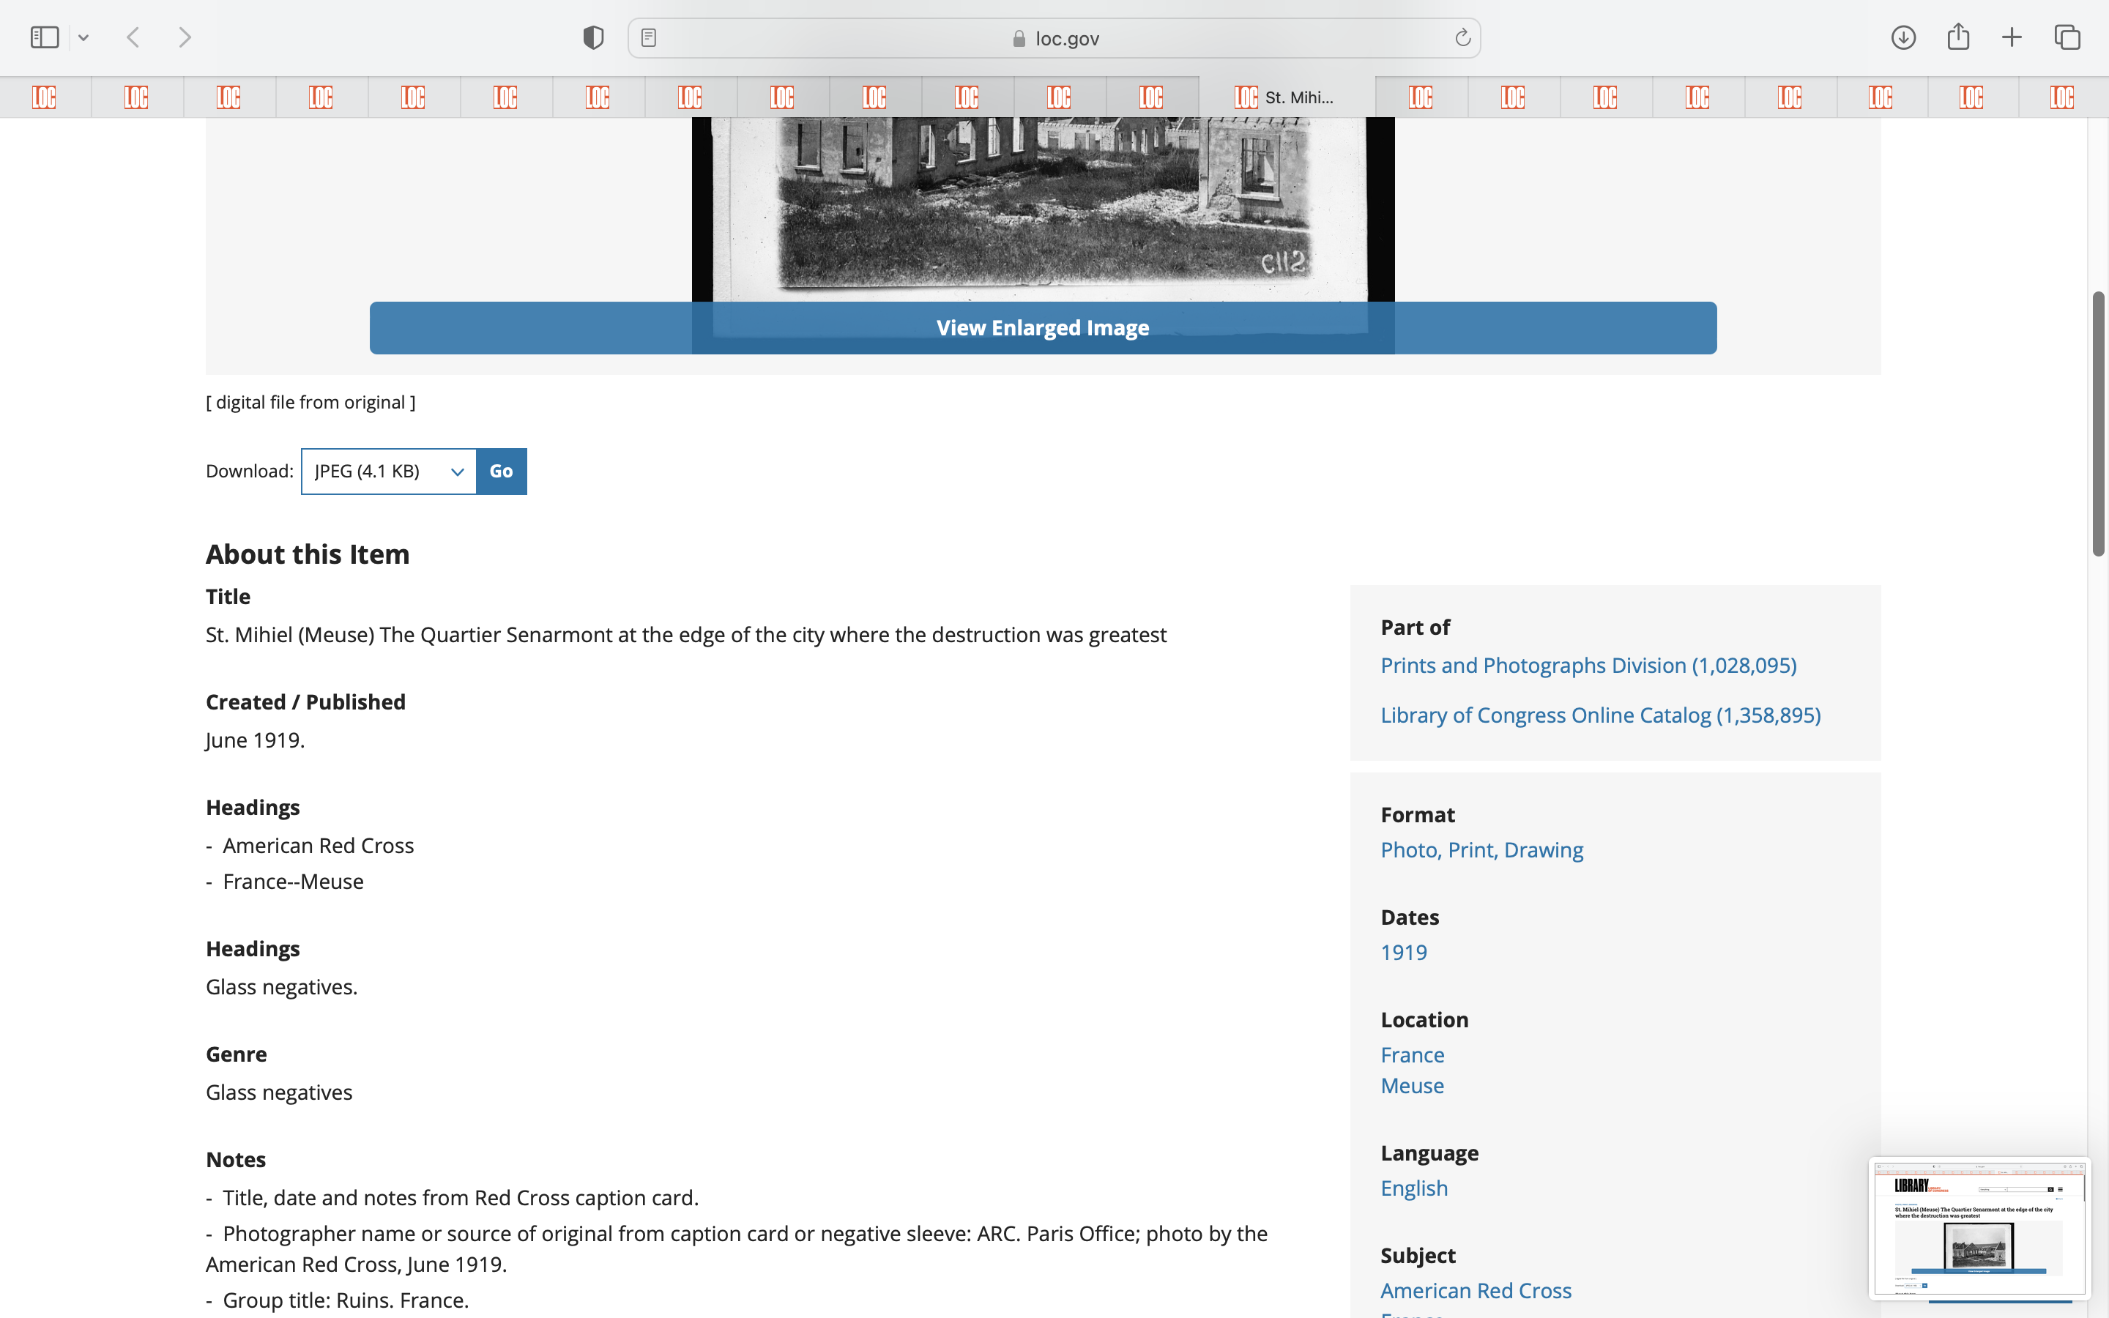Image resolution: width=2109 pixels, height=1318 pixels.
Task: Click the Share icon in toolbar
Action: [1958, 37]
